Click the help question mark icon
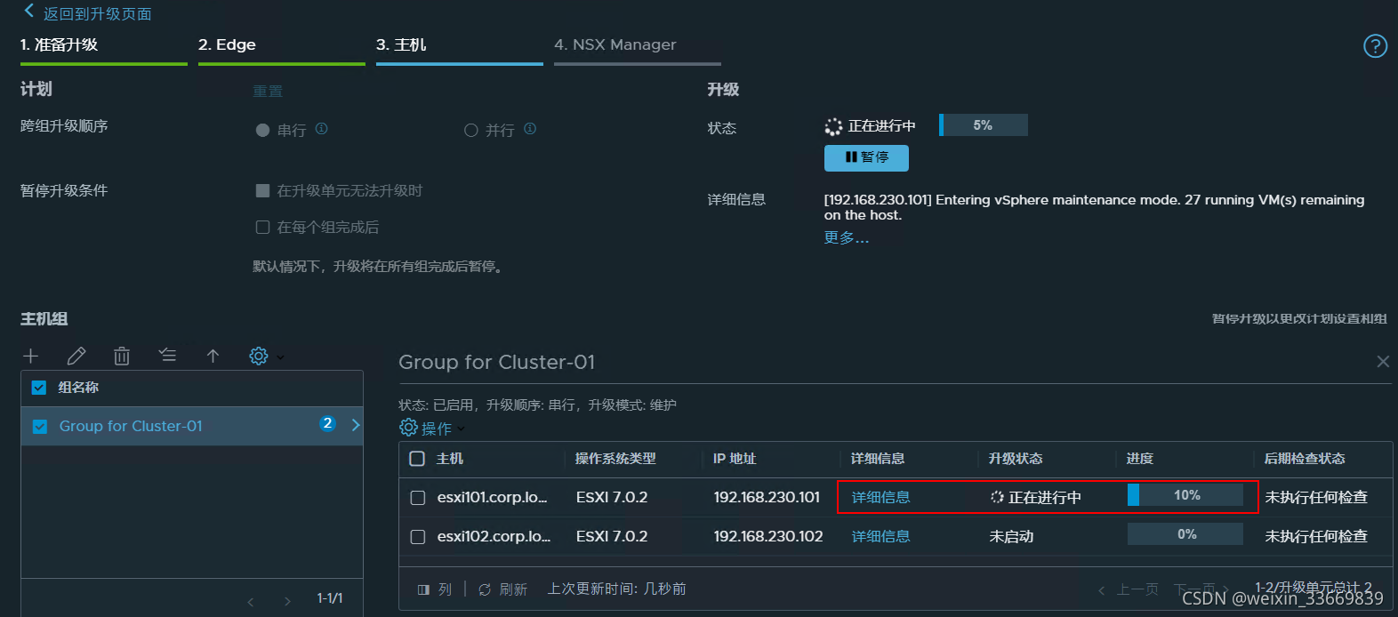1398x617 pixels. 1375,46
